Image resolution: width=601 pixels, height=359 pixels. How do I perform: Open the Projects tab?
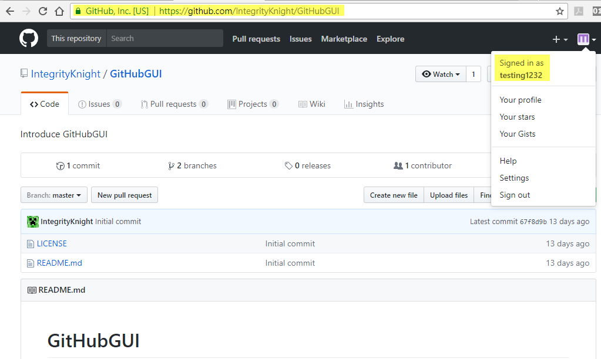pos(253,104)
